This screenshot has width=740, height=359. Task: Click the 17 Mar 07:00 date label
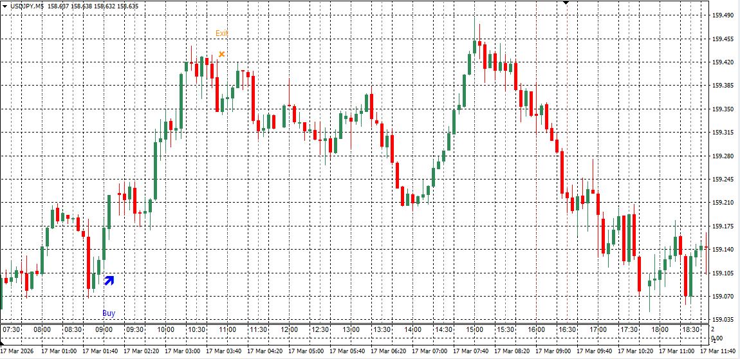coord(429,351)
